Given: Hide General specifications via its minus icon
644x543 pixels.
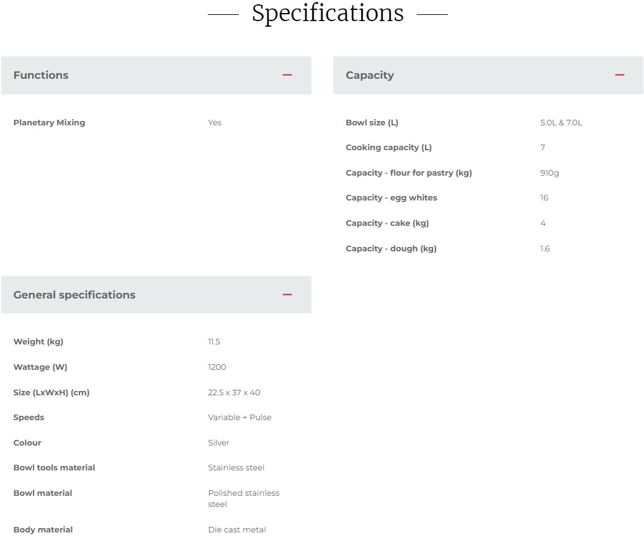Looking at the screenshot, I should [287, 295].
